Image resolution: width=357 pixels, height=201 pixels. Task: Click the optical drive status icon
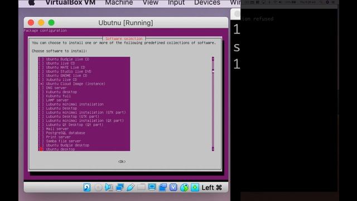[98, 188]
